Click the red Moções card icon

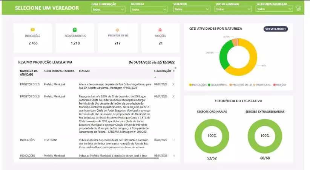[x=160, y=30]
